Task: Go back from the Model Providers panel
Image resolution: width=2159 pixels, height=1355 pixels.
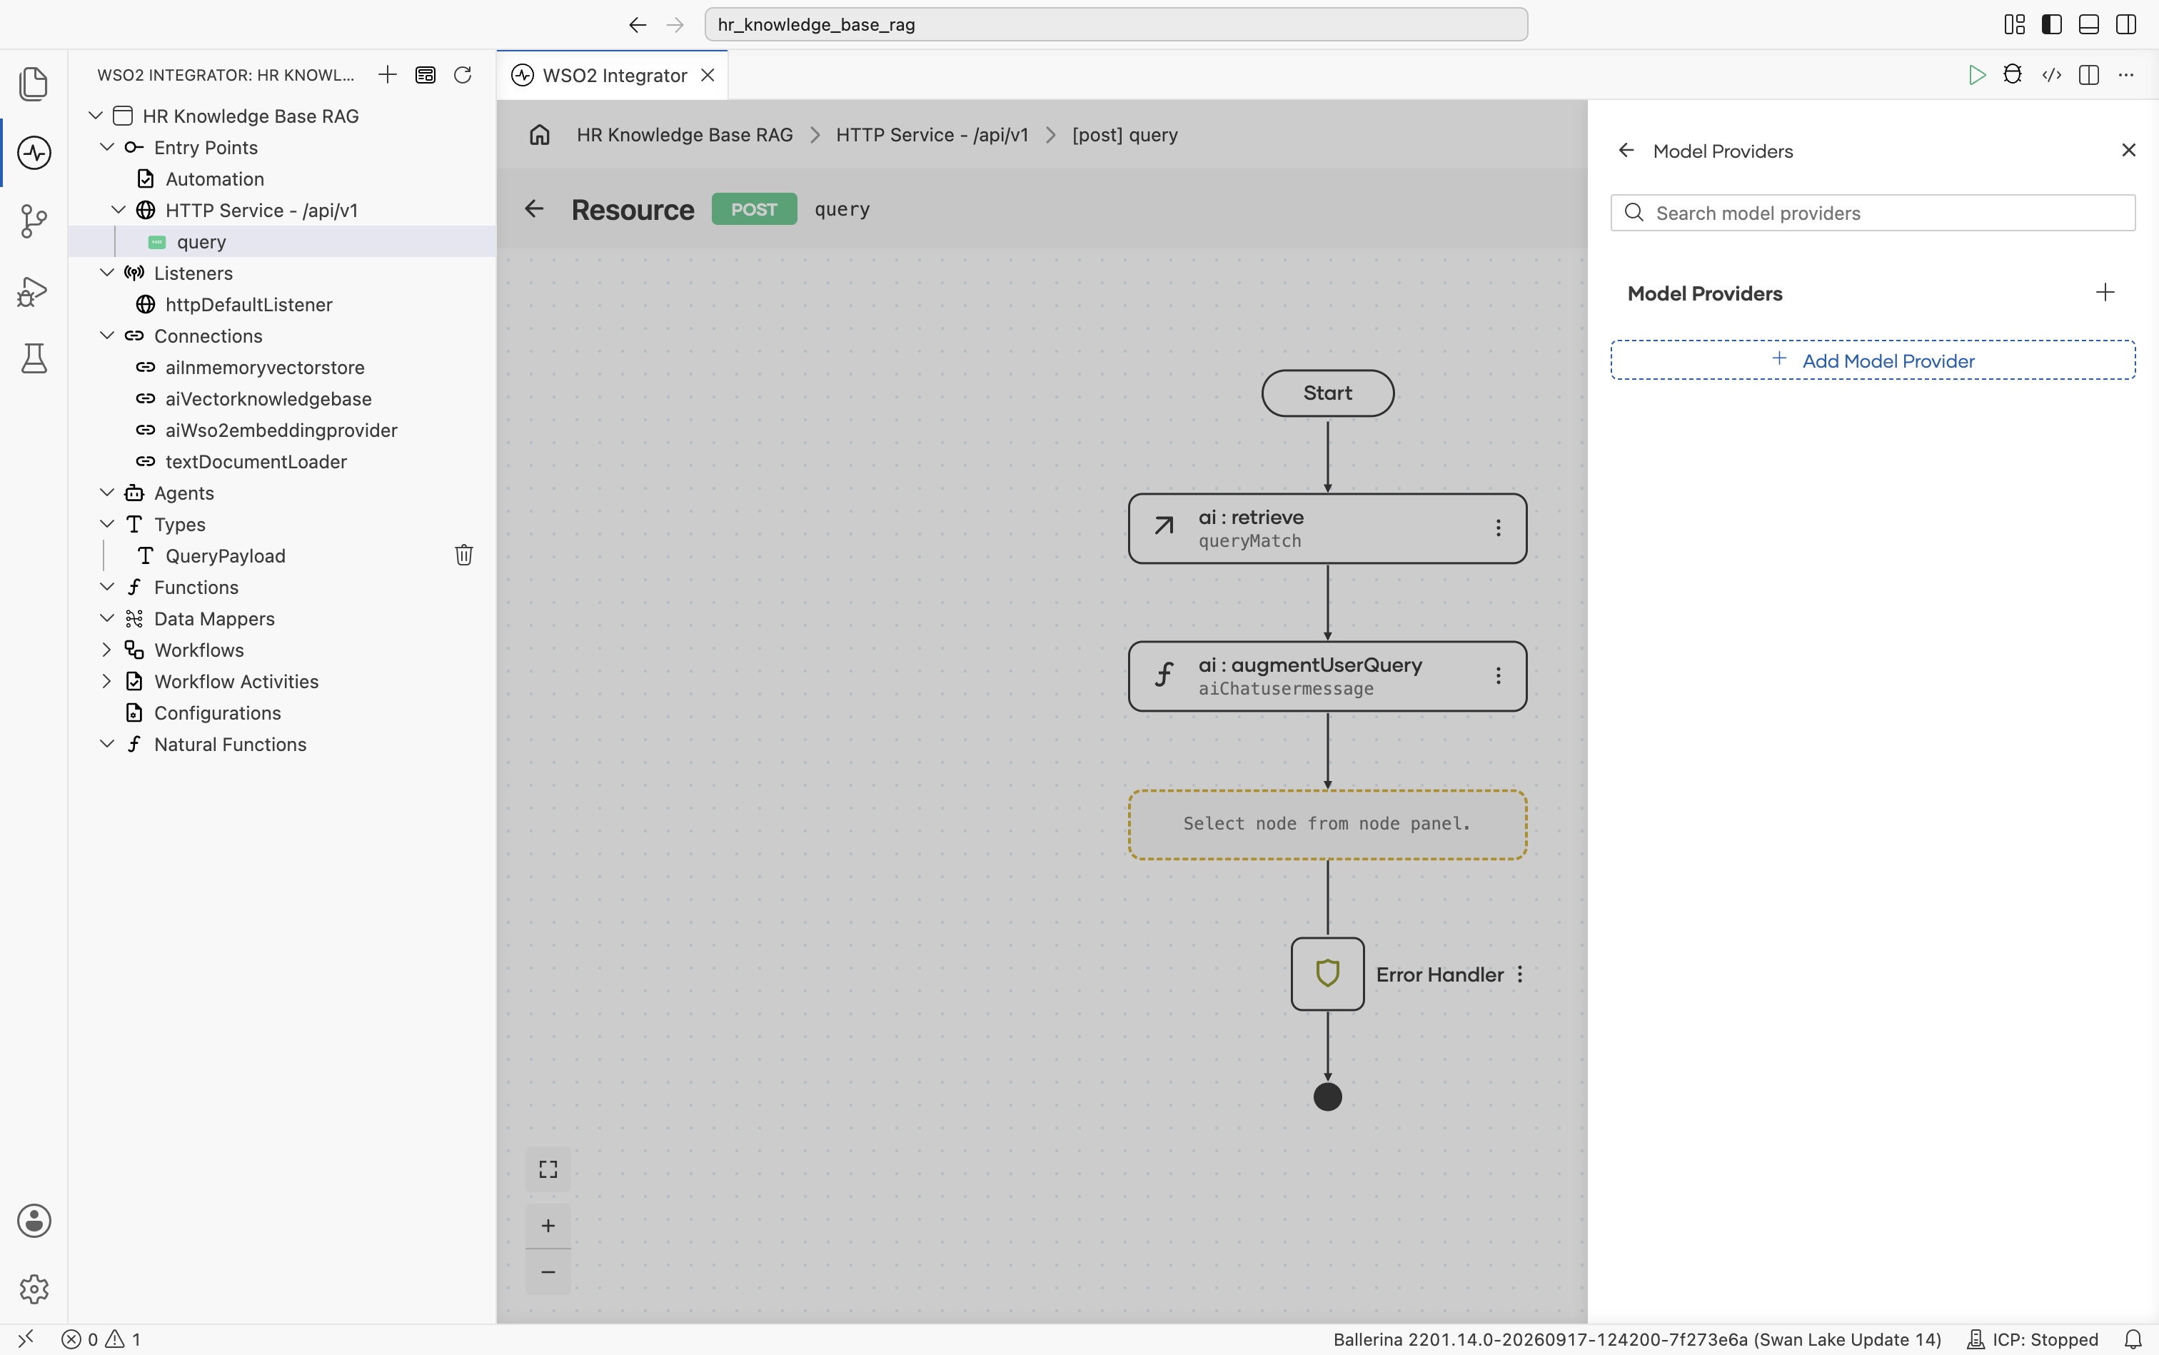Action: pos(1626,151)
